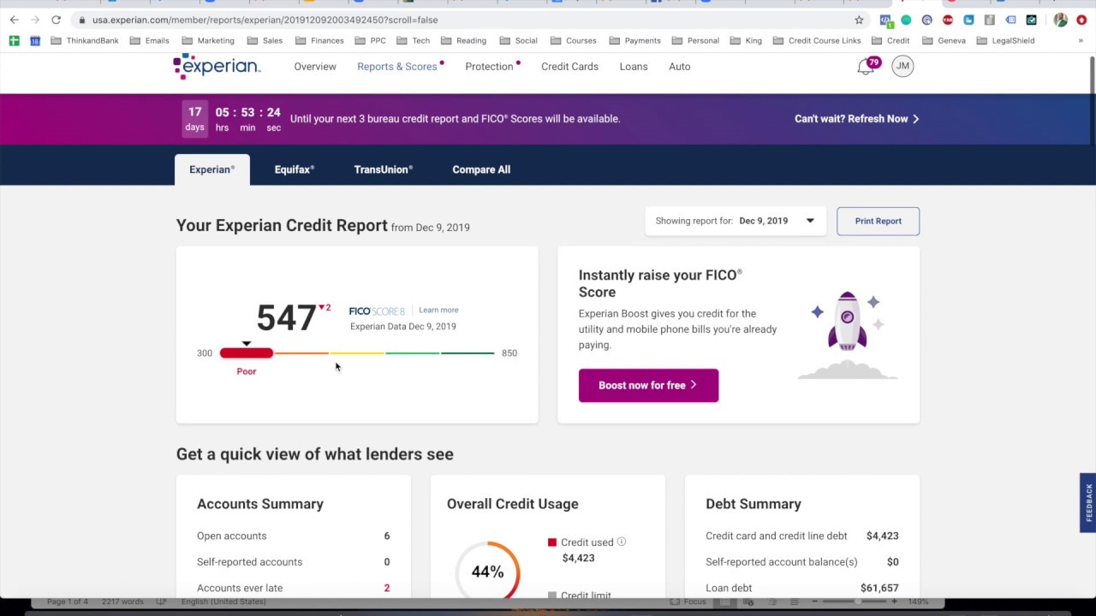1096x616 pixels.
Task: Click the Accounts ever late value 2
Action: click(x=387, y=588)
